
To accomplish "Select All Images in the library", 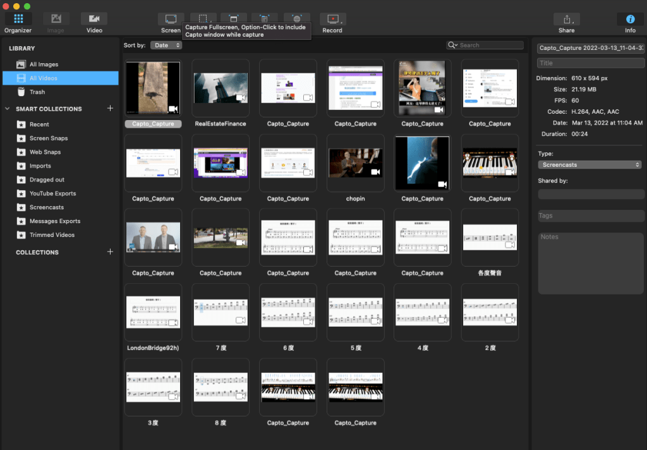I will click(44, 64).
